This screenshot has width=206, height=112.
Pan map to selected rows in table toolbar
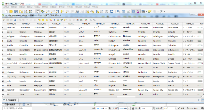point(62,20)
